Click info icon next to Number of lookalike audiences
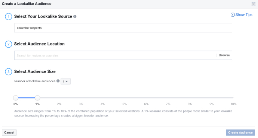Screen dimensions: 258x138 [x=58, y=81]
